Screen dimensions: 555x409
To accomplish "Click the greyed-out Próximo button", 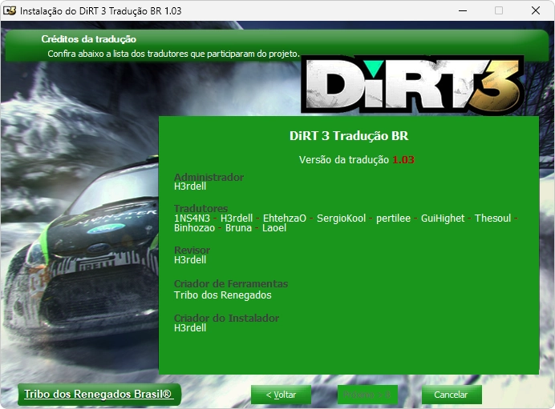I will (x=367, y=395).
